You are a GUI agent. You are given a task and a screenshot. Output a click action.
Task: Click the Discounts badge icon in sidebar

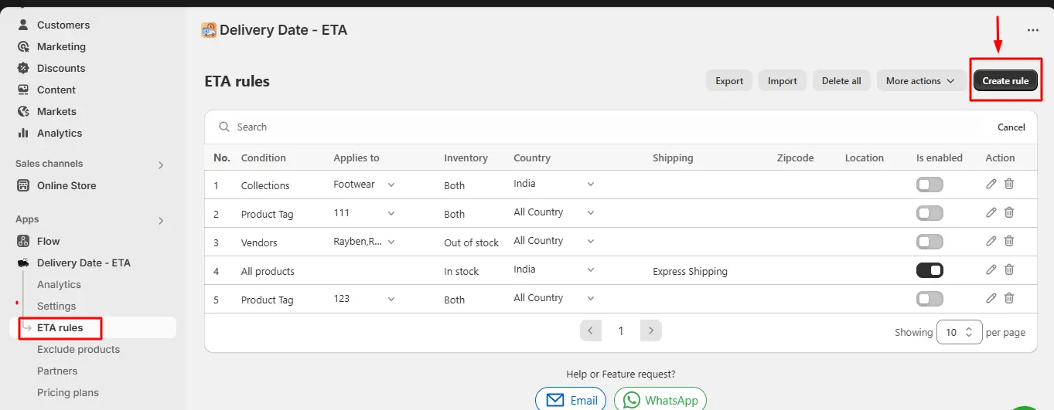[x=23, y=68]
